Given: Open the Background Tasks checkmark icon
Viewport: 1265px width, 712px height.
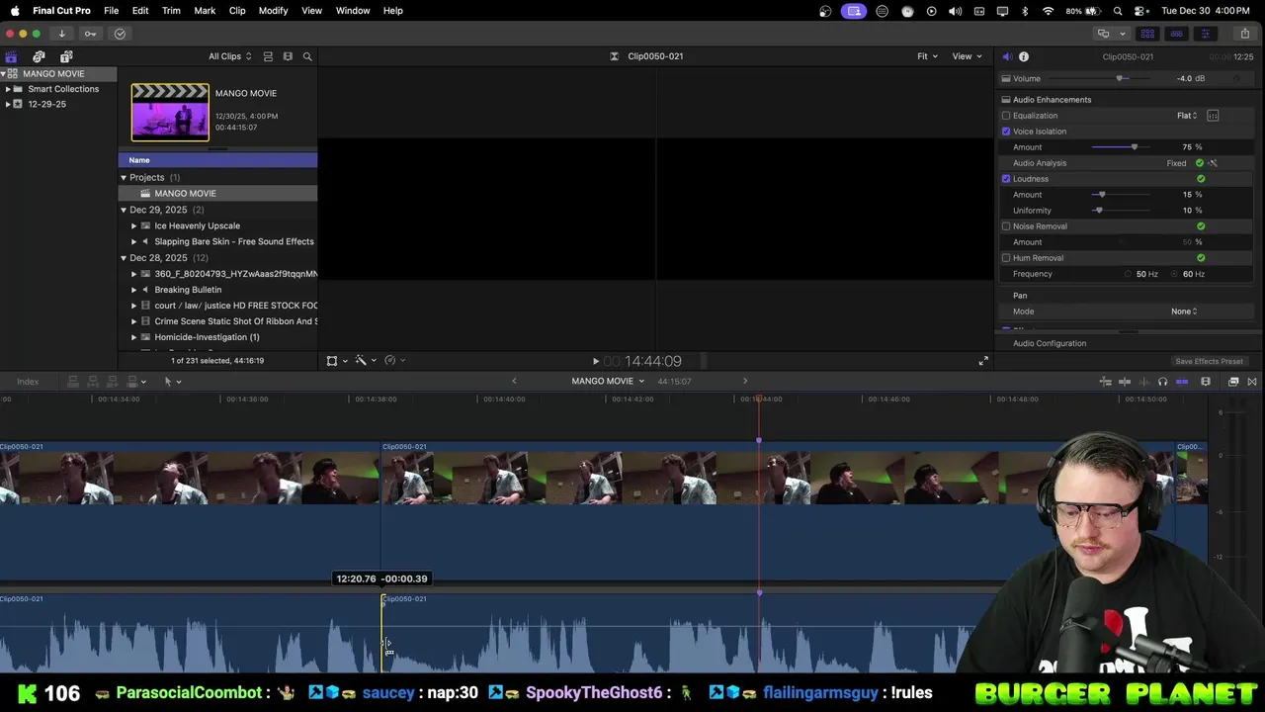Looking at the screenshot, I should (x=120, y=34).
